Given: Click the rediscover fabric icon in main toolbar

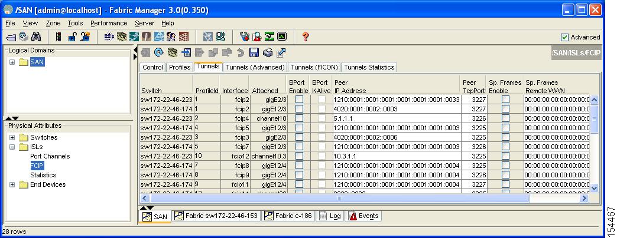Looking at the screenshot, I should pyautogui.click(x=24, y=37).
